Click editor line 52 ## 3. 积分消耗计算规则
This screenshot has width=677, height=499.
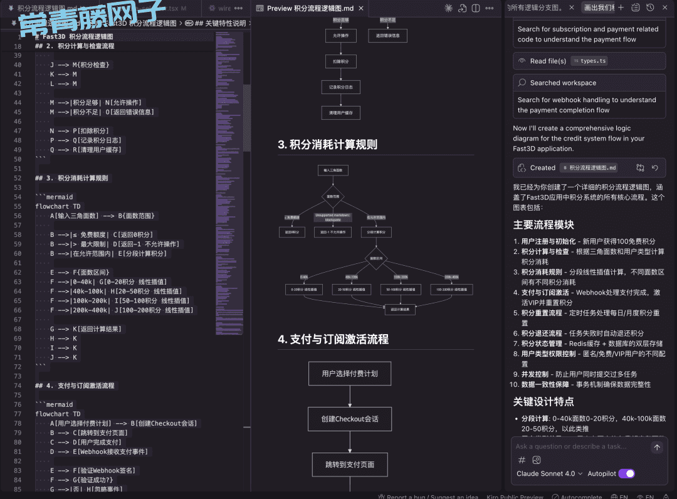pyautogui.click(x=71, y=178)
